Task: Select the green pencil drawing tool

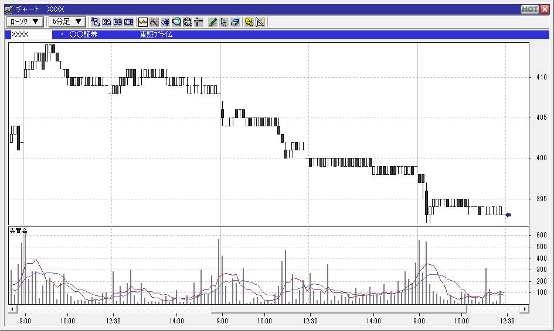Action: point(213,22)
